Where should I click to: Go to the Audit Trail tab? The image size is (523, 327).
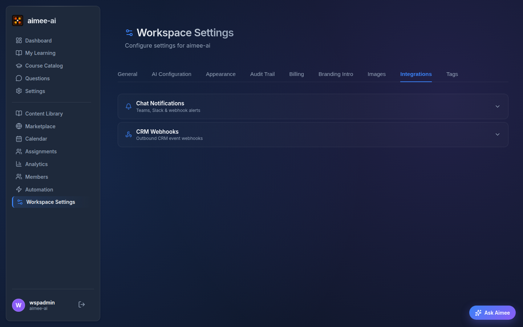[x=262, y=74]
